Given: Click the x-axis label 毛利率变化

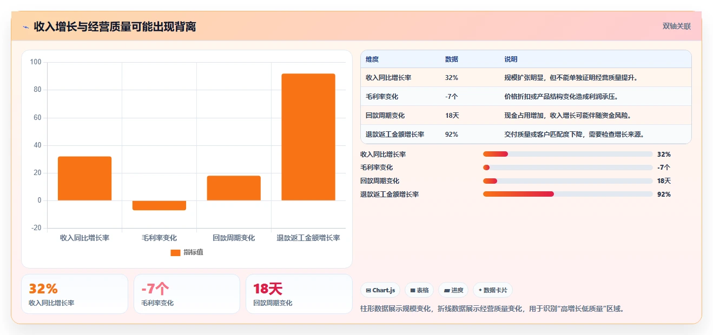Looking at the screenshot, I should pyautogui.click(x=159, y=238).
